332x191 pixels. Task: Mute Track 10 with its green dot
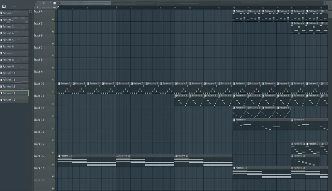53,92
